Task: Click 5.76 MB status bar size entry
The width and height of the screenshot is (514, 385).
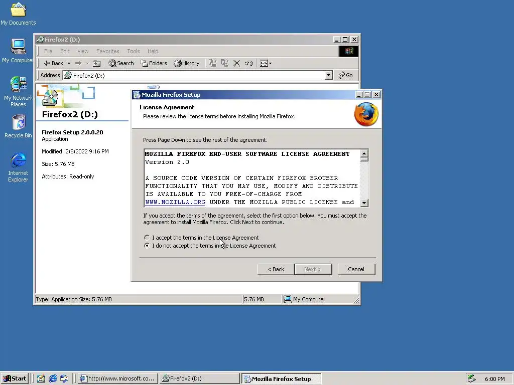Action: 254,299
